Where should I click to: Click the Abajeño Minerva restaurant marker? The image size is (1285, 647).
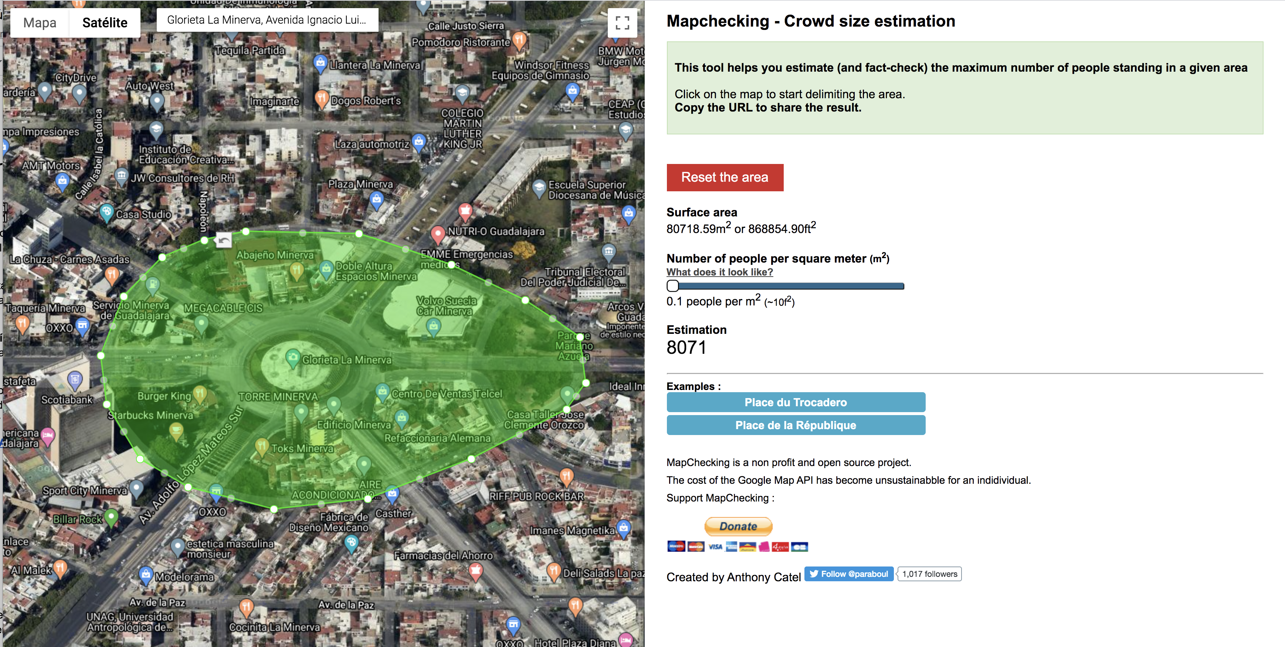coord(297,271)
